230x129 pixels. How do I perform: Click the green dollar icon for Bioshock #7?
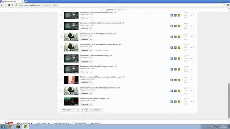click(x=179, y=101)
